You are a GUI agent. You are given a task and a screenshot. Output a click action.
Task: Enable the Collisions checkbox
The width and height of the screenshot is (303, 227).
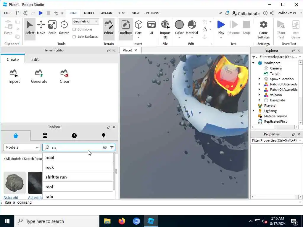click(x=74, y=29)
